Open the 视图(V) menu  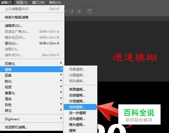tap(22, 2)
